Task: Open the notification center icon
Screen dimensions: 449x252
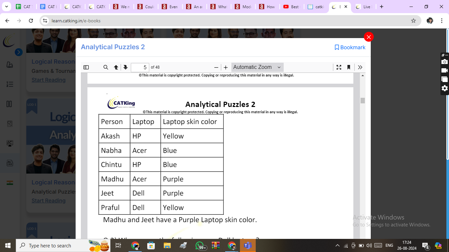Action: tap(426, 245)
